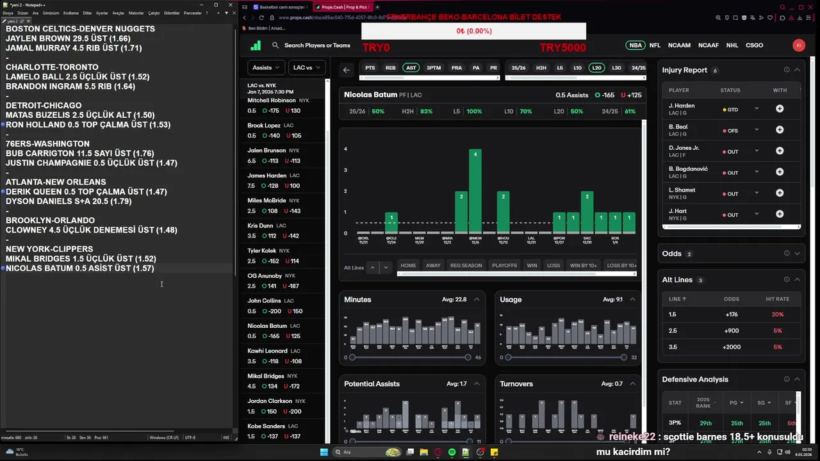Screen dimensions: 820x461
Task: Add L. Shamet with plus icon
Action: point(780,193)
